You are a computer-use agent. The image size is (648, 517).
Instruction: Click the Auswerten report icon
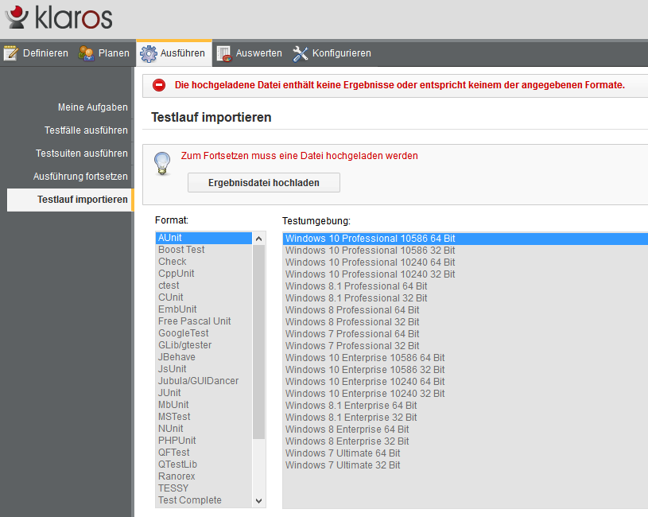point(224,53)
